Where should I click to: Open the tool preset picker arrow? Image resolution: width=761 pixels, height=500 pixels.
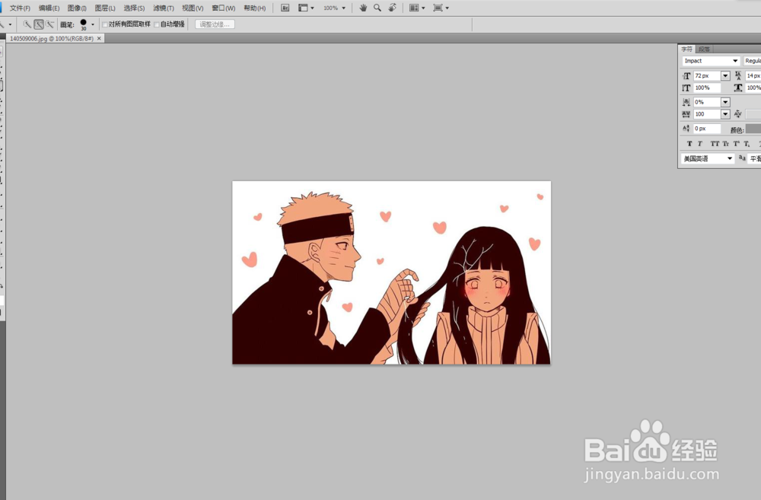(x=10, y=24)
